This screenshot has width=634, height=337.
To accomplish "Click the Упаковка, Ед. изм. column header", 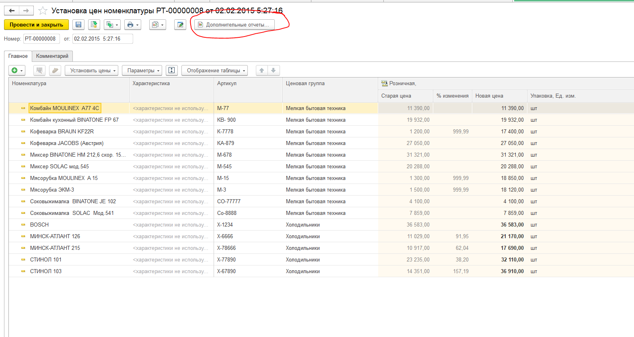I will [x=580, y=96].
